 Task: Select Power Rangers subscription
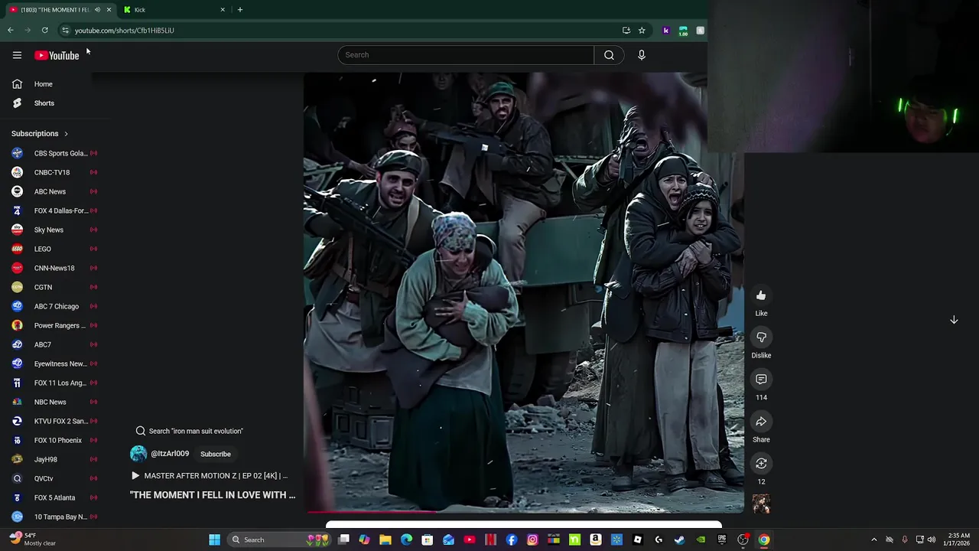pyautogui.click(x=54, y=325)
